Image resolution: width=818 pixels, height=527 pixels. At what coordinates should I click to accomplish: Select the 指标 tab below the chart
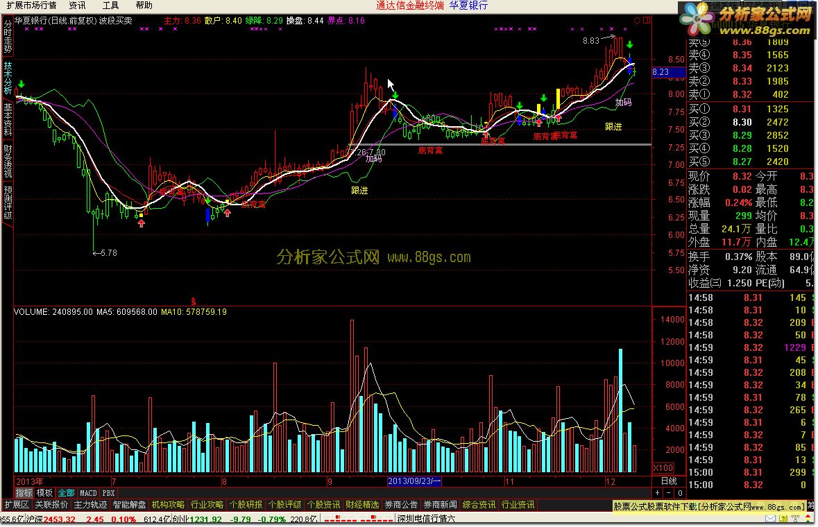coord(24,492)
